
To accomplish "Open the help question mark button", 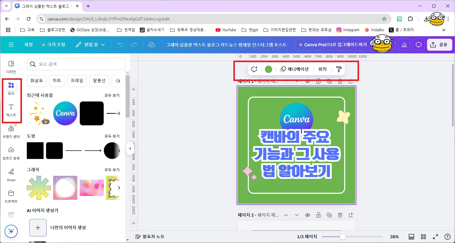I will click(447, 237).
